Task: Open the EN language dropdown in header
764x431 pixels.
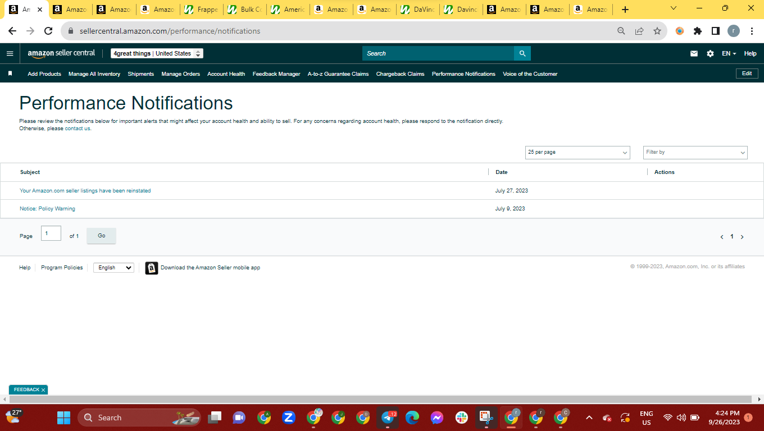Action: coord(729,53)
